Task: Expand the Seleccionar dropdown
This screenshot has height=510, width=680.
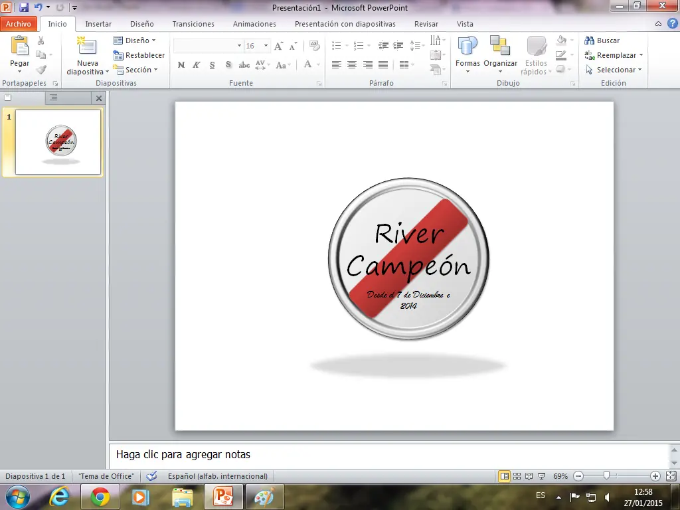Action: coord(614,69)
